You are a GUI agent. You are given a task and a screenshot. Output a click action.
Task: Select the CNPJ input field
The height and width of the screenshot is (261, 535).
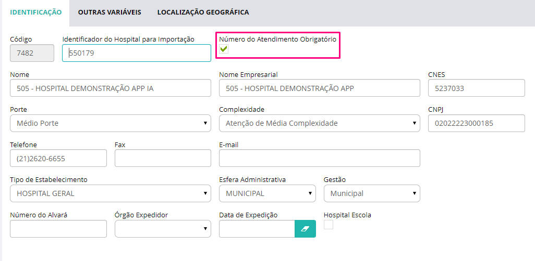click(x=476, y=123)
